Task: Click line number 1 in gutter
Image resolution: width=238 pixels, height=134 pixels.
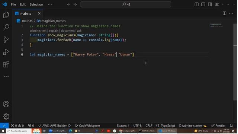Action: pyautogui.click(x=22, y=26)
